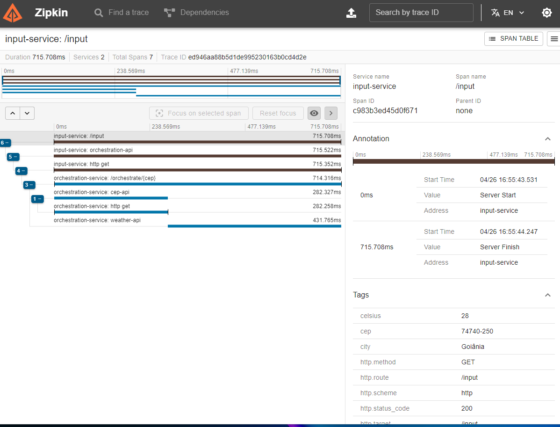Screen dimensions: 560x427
Task: Click the Reset focus button
Action: click(278, 113)
